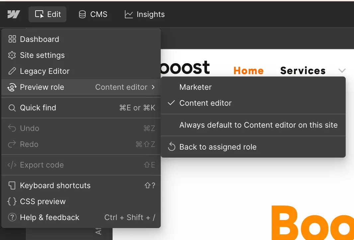
Task: Click the CSS preview braces icon
Action: point(12,201)
